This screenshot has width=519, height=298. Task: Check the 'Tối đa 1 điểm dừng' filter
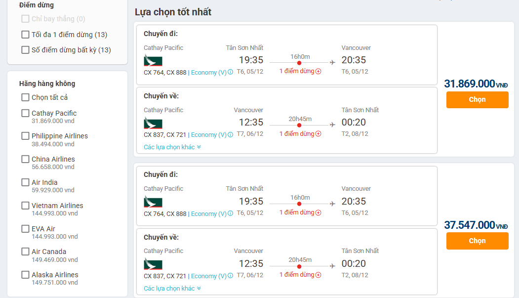coord(25,35)
